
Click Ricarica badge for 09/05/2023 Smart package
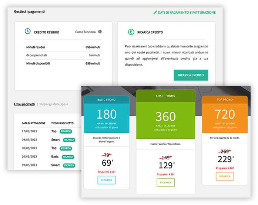tap(69, 165)
